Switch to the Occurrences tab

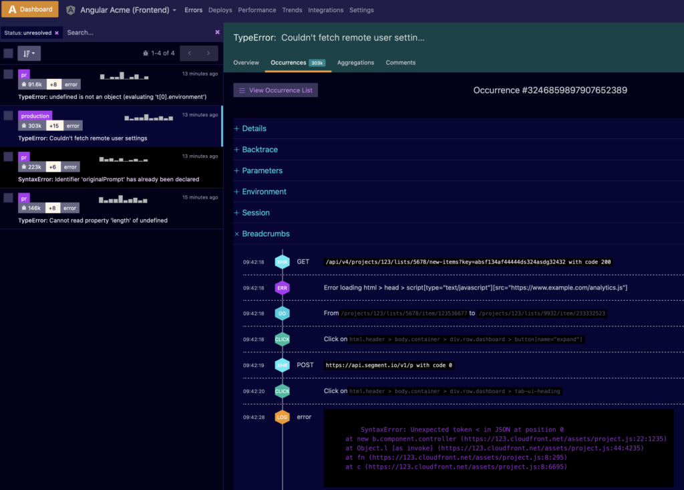(298, 62)
